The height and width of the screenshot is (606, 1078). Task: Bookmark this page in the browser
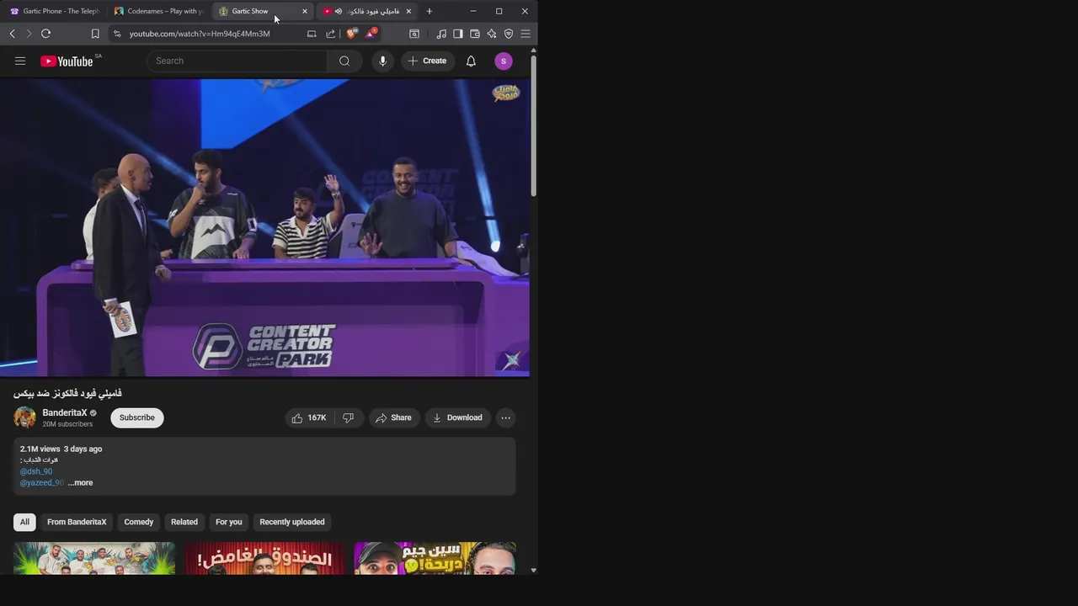[95, 34]
